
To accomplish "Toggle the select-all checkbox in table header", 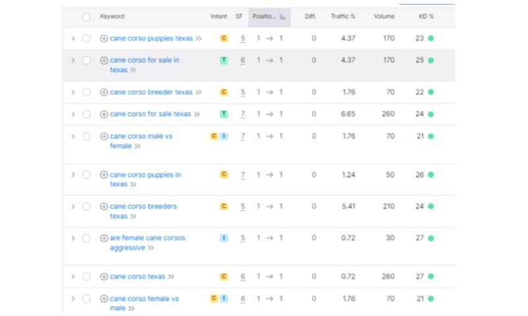I will point(86,17).
